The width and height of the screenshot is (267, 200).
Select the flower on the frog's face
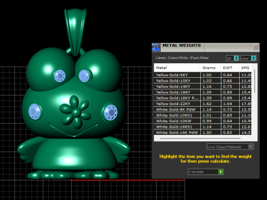coord(75,112)
